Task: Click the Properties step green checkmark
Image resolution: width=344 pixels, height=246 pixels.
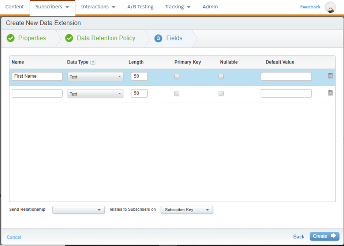Action: (11, 38)
